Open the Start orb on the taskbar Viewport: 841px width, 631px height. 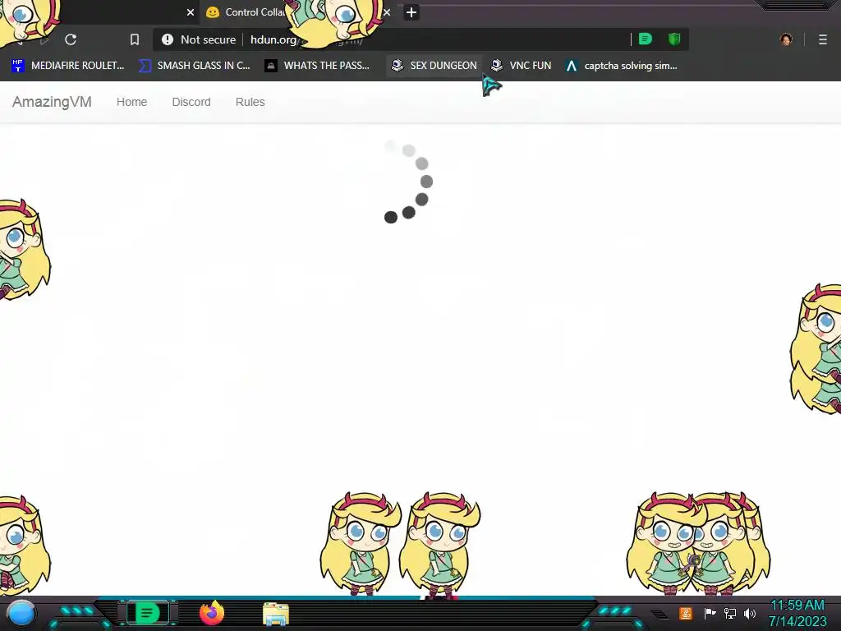pyautogui.click(x=21, y=613)
